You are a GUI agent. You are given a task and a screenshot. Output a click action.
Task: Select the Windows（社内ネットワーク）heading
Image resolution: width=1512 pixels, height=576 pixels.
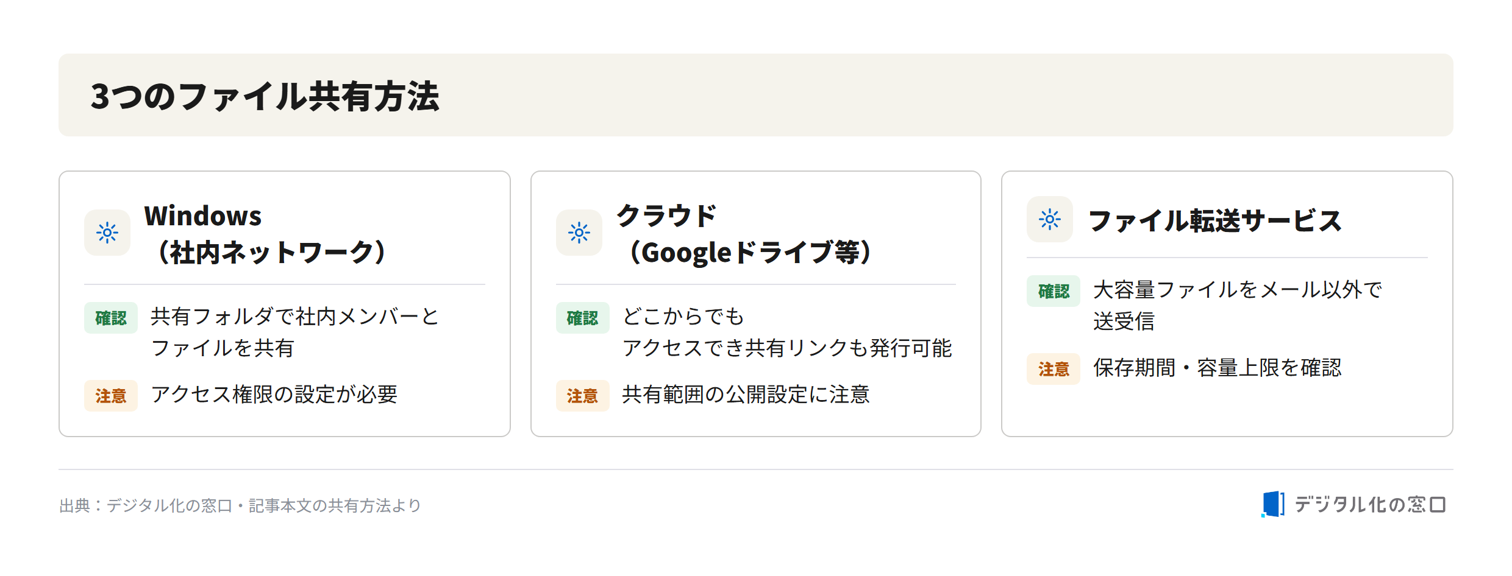[x=267, y=234]
